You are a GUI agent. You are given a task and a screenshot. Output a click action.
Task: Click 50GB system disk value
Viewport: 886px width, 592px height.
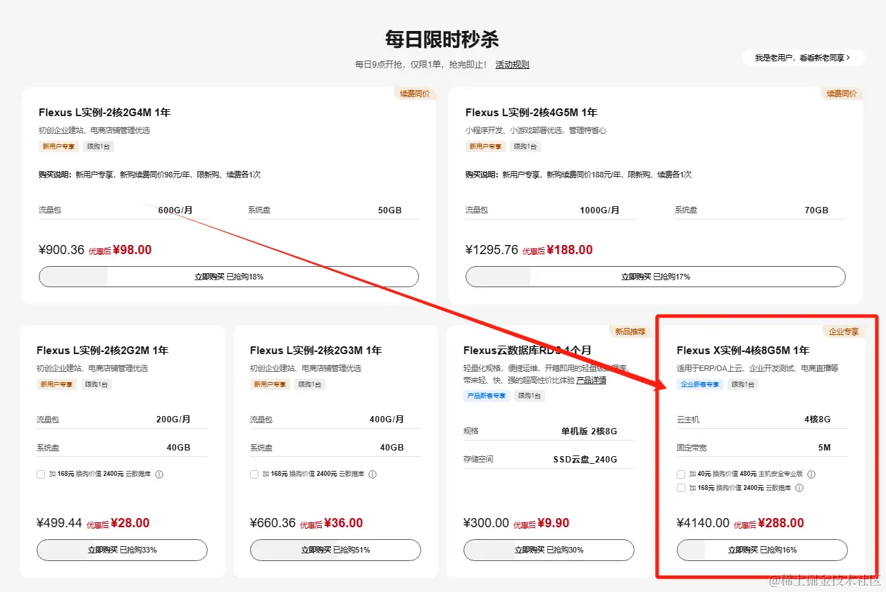390,210
